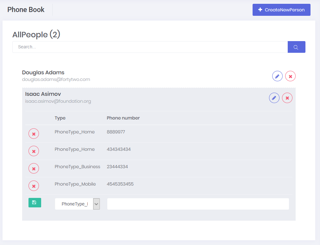Delete Douglas Adams with red X icon

click(x=290, y=76)
